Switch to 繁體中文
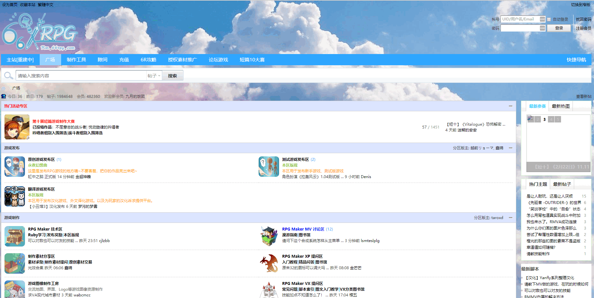The image size is (594, 298). click(x=46, y=5)
